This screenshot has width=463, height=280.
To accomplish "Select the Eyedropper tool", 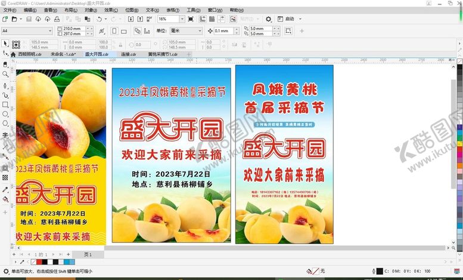I will (5, 189).
